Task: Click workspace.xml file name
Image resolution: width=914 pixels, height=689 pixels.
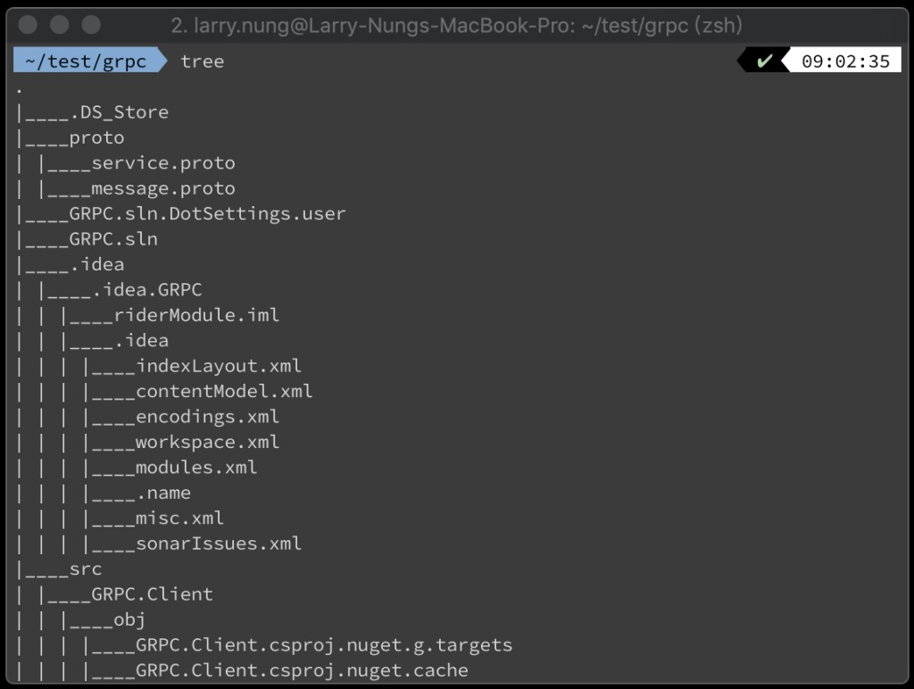Action: pos(207,442)
